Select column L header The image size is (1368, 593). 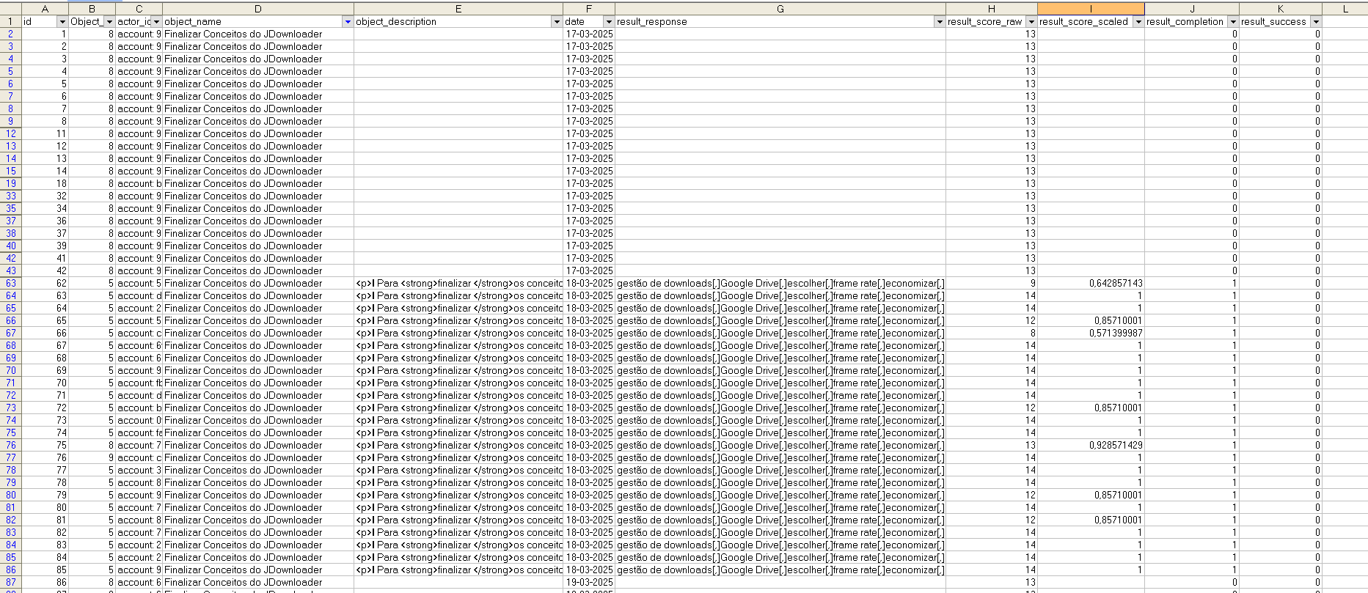click(x=1345, y=9)
